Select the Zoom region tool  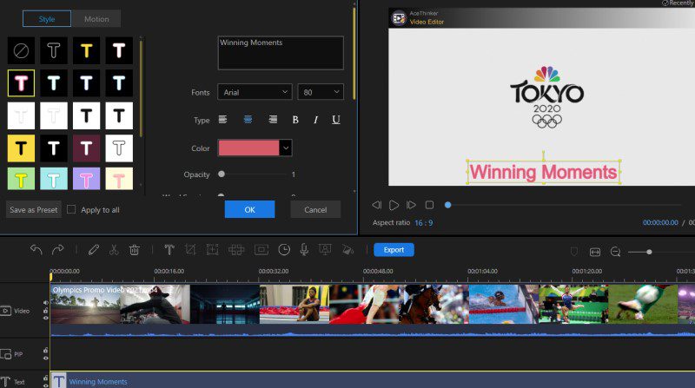point(213,250)
